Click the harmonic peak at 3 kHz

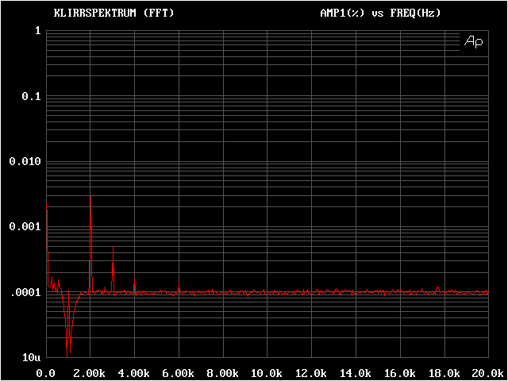point(114,248)
